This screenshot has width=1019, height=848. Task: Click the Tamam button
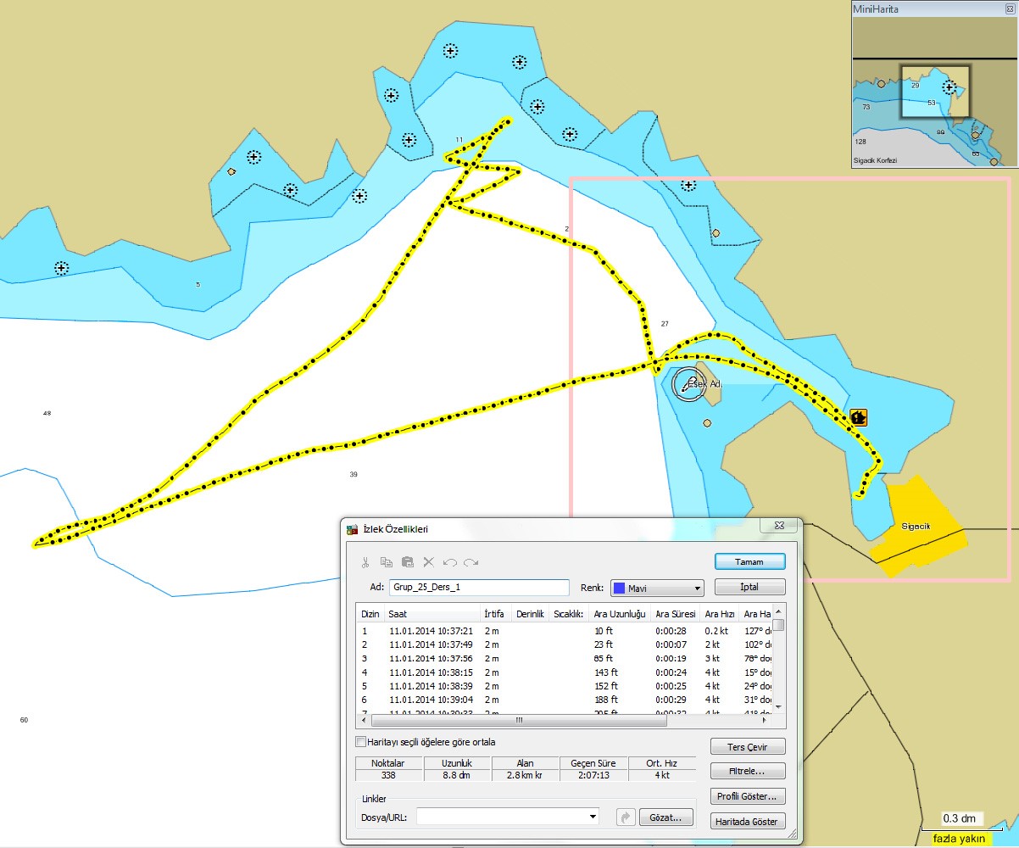(x=750, y=561)
